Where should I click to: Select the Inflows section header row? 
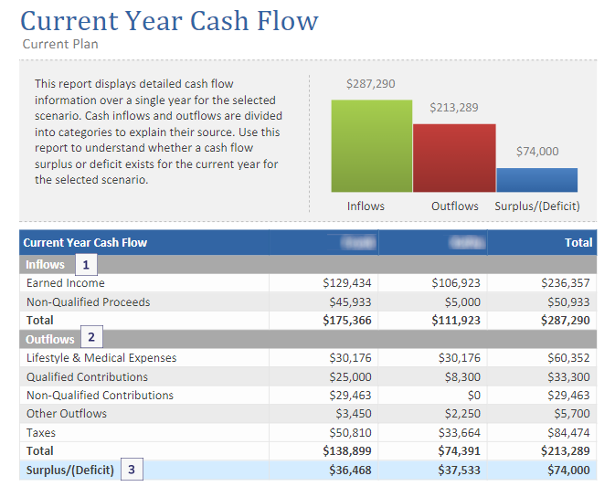pos(308,265)
